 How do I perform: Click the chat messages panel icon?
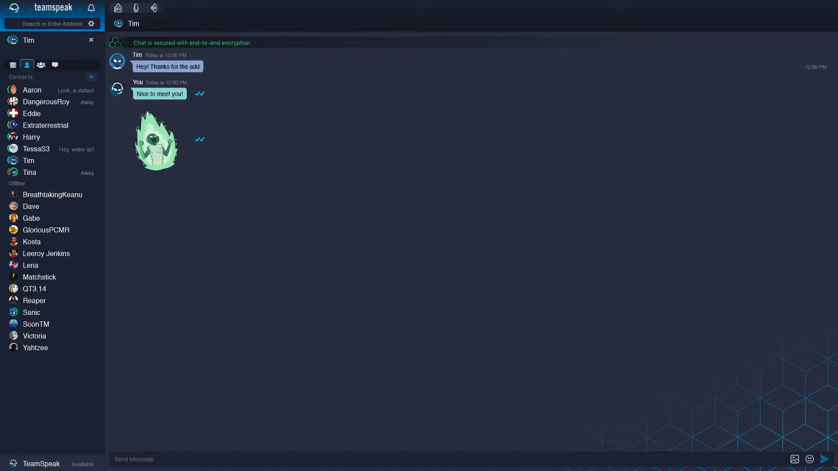pos(55,65)
